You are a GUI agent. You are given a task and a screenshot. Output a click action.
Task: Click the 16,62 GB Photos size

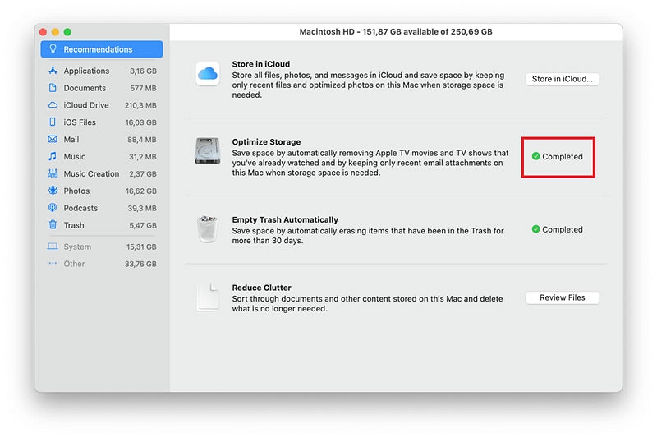tap(141, 191)
